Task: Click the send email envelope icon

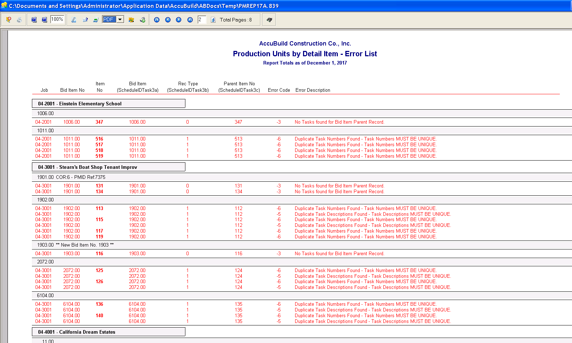Action: tap(85, 20)
